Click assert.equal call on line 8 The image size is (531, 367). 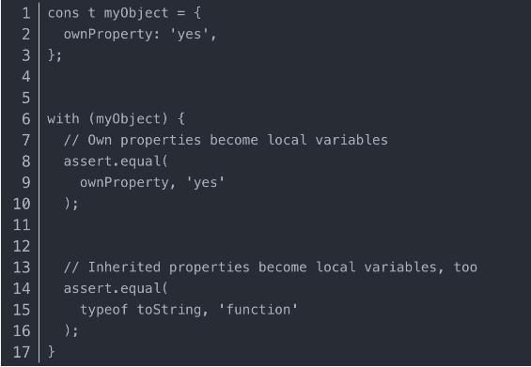coord(116,161)
